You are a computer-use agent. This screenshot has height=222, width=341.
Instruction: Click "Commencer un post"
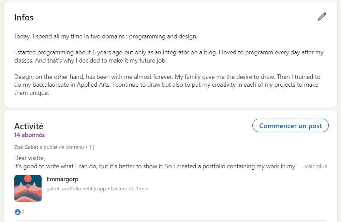[x=290, y=125]
